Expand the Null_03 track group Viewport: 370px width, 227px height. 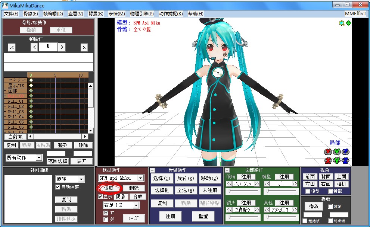[x=5, y=112]
